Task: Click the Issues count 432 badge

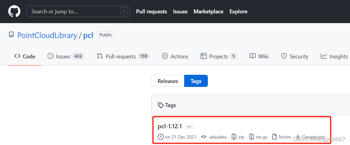Action: point(78,56)
